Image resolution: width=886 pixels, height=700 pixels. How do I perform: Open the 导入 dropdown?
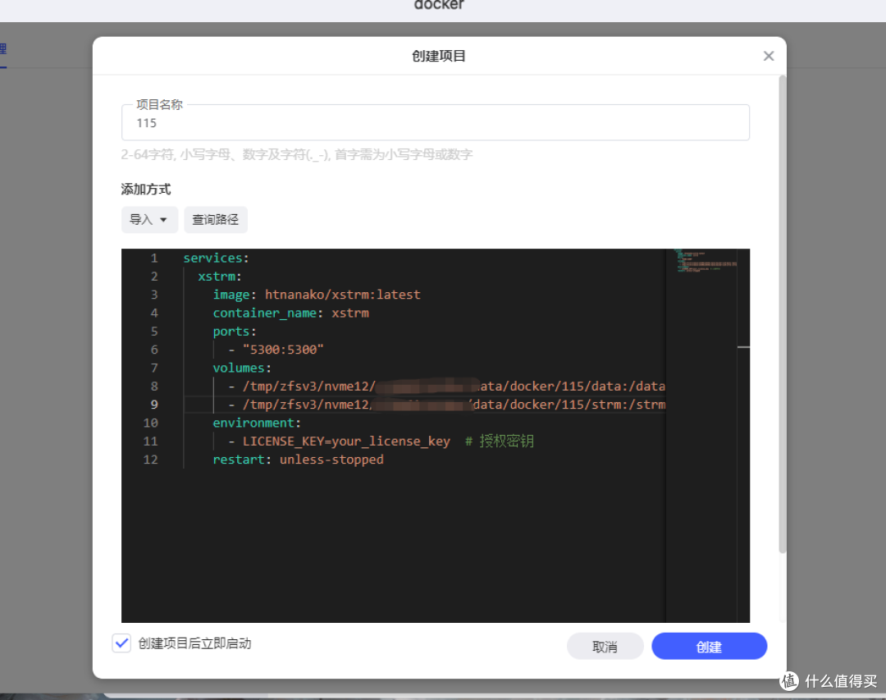[149, 219]
